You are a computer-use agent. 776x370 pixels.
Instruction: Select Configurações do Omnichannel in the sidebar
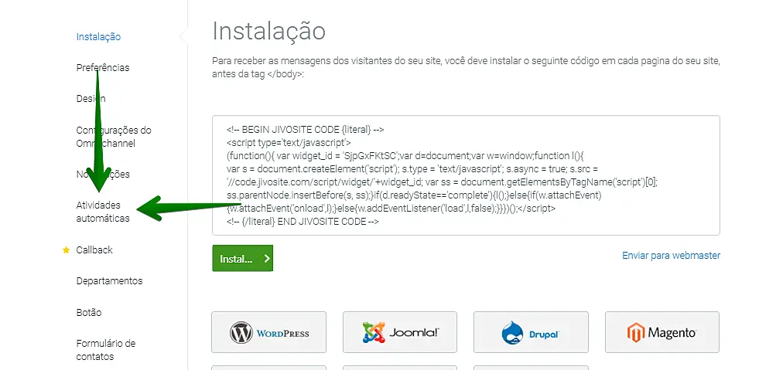[x=114, y=137]
